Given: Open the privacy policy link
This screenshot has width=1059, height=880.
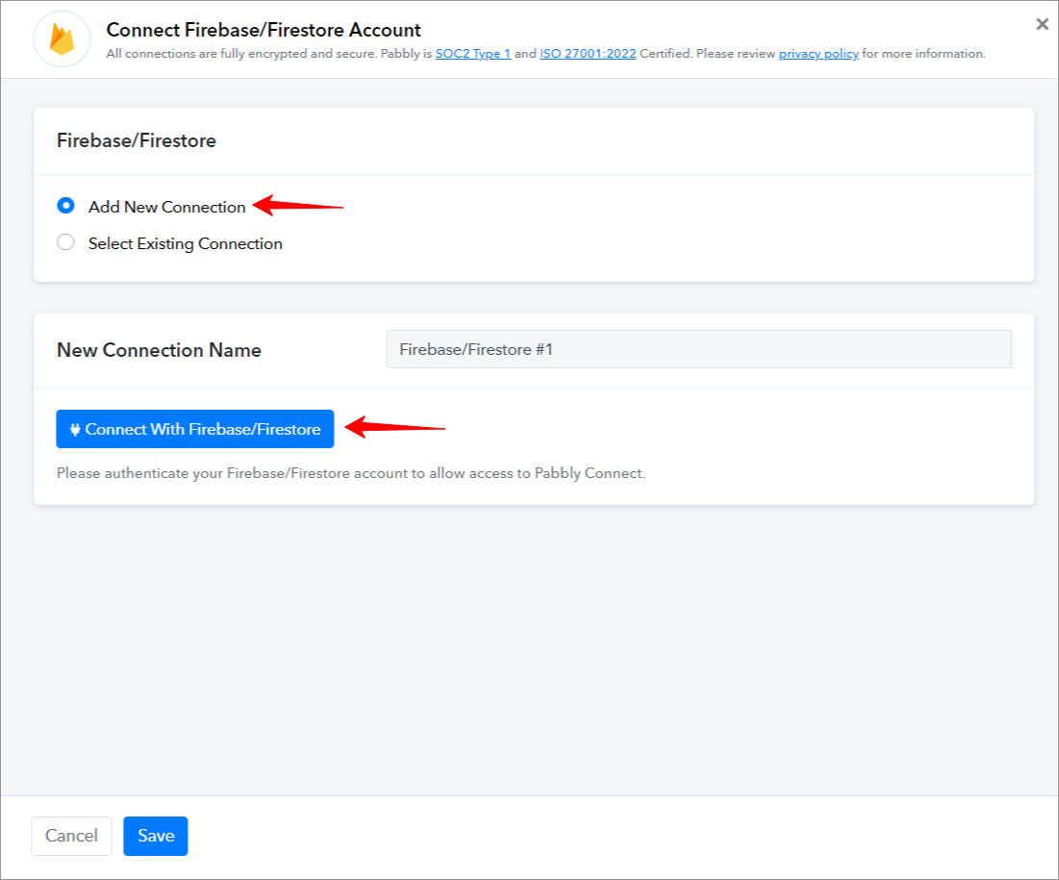Looking at the screenshot, I should [819, 53].
